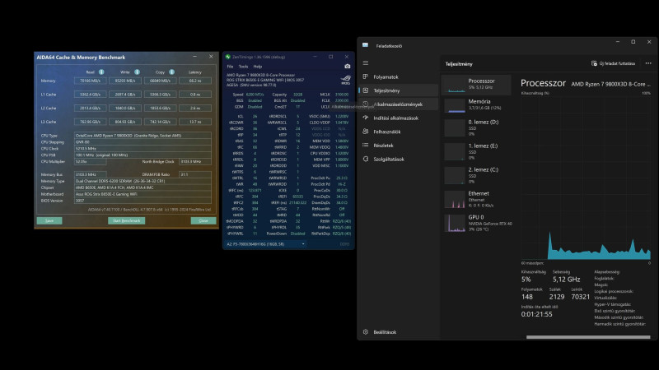The width and height of the screenshot is (659, 370).
Task: Minimize the ZenTimings window
Action: pyautogui.click(x=315, y=57)
